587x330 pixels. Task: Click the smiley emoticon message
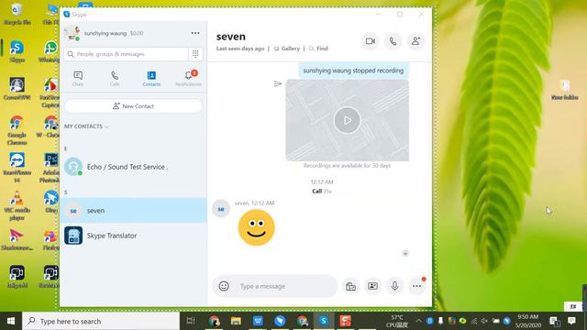pyautogui.click(x=257, y=227)
